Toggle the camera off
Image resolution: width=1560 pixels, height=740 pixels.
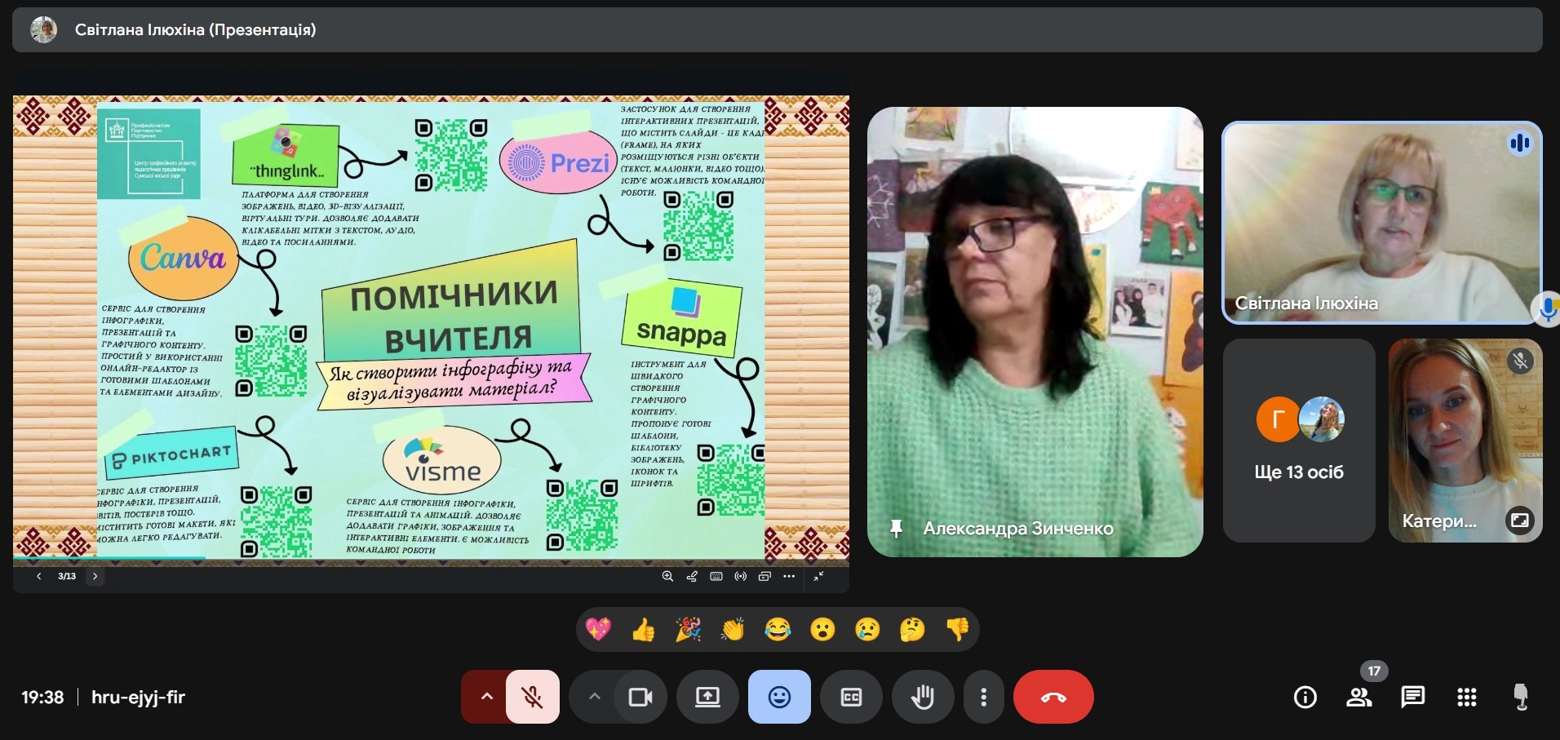click(640, 697)
